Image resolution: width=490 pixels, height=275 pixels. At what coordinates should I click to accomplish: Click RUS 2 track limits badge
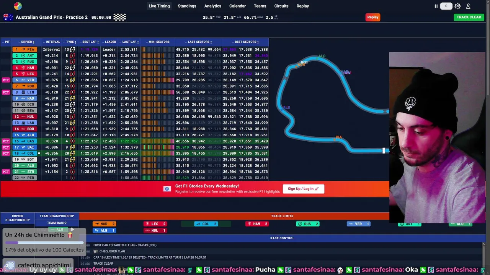[308, 224]
